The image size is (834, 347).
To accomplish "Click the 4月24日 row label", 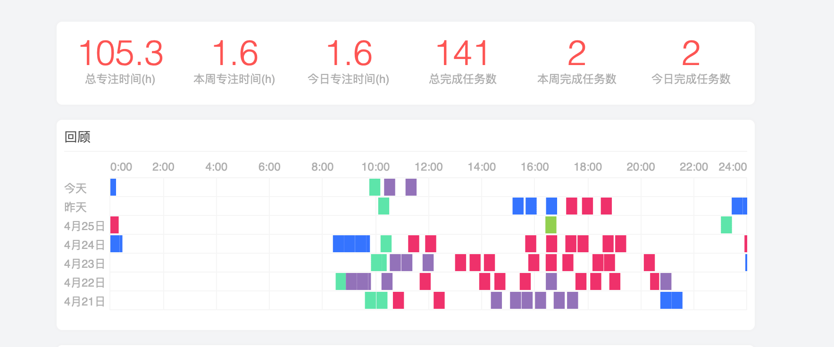I will tap(84, 245).
